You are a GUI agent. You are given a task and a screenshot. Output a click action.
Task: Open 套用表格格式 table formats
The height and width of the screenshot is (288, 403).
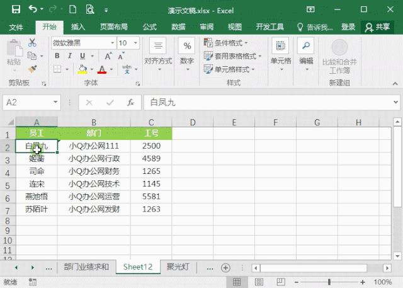[232, 56]
